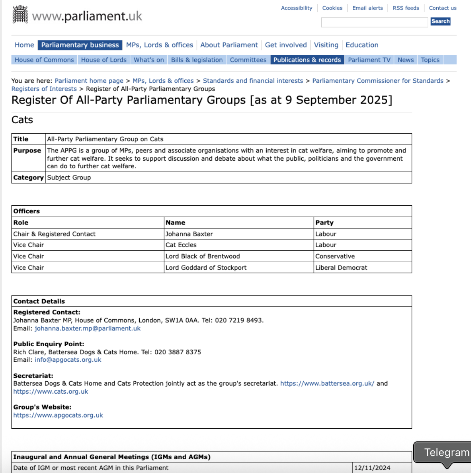
Task: Follow Parliamentary Commissioner for Standards breadcrumb
Action: [x=377, y=81]
